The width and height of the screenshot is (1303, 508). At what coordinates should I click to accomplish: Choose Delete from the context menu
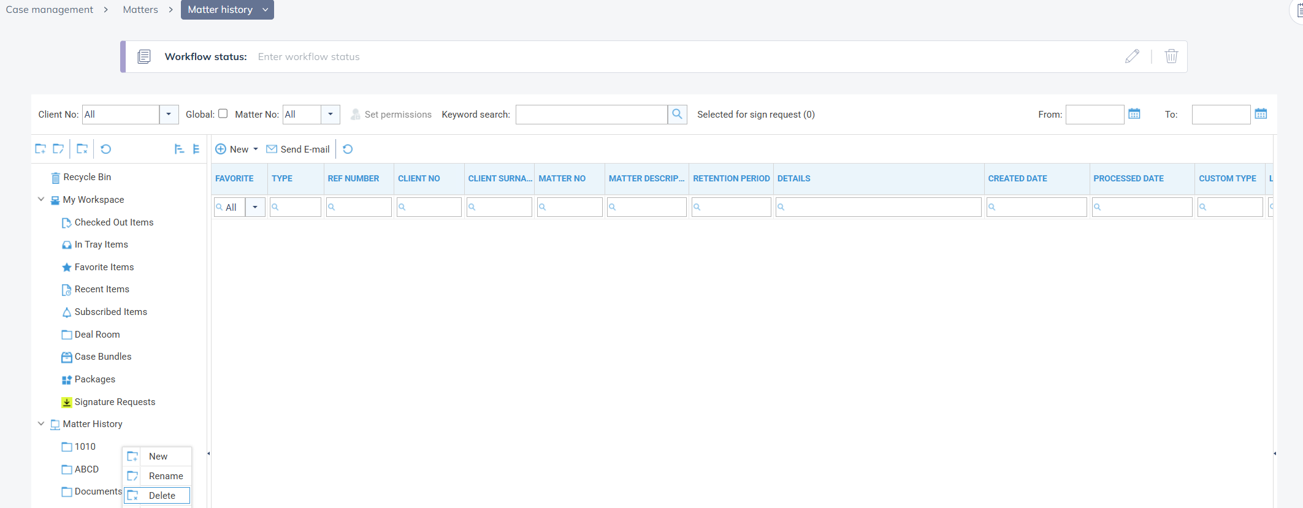coord(162,496)
